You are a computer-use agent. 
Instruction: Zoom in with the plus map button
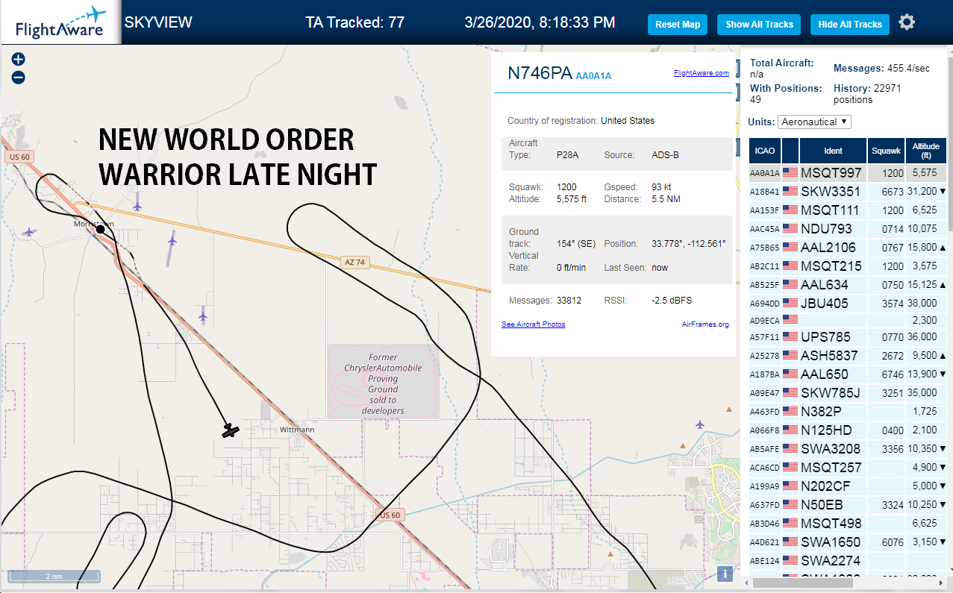[19, 59]
